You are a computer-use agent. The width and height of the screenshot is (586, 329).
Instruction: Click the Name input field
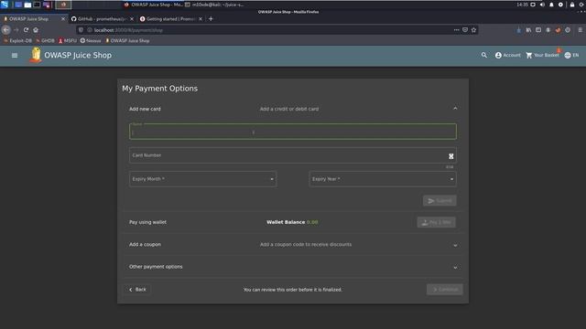coord(293,132)
